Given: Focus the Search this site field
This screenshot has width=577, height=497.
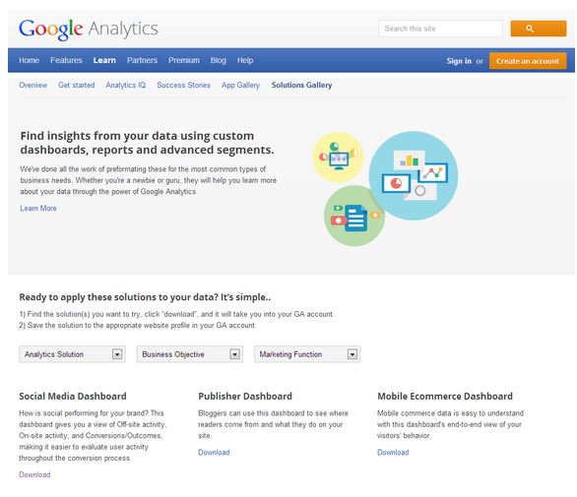Looking at the screenshot, I should pyautogui.click(x=440, y=29).
